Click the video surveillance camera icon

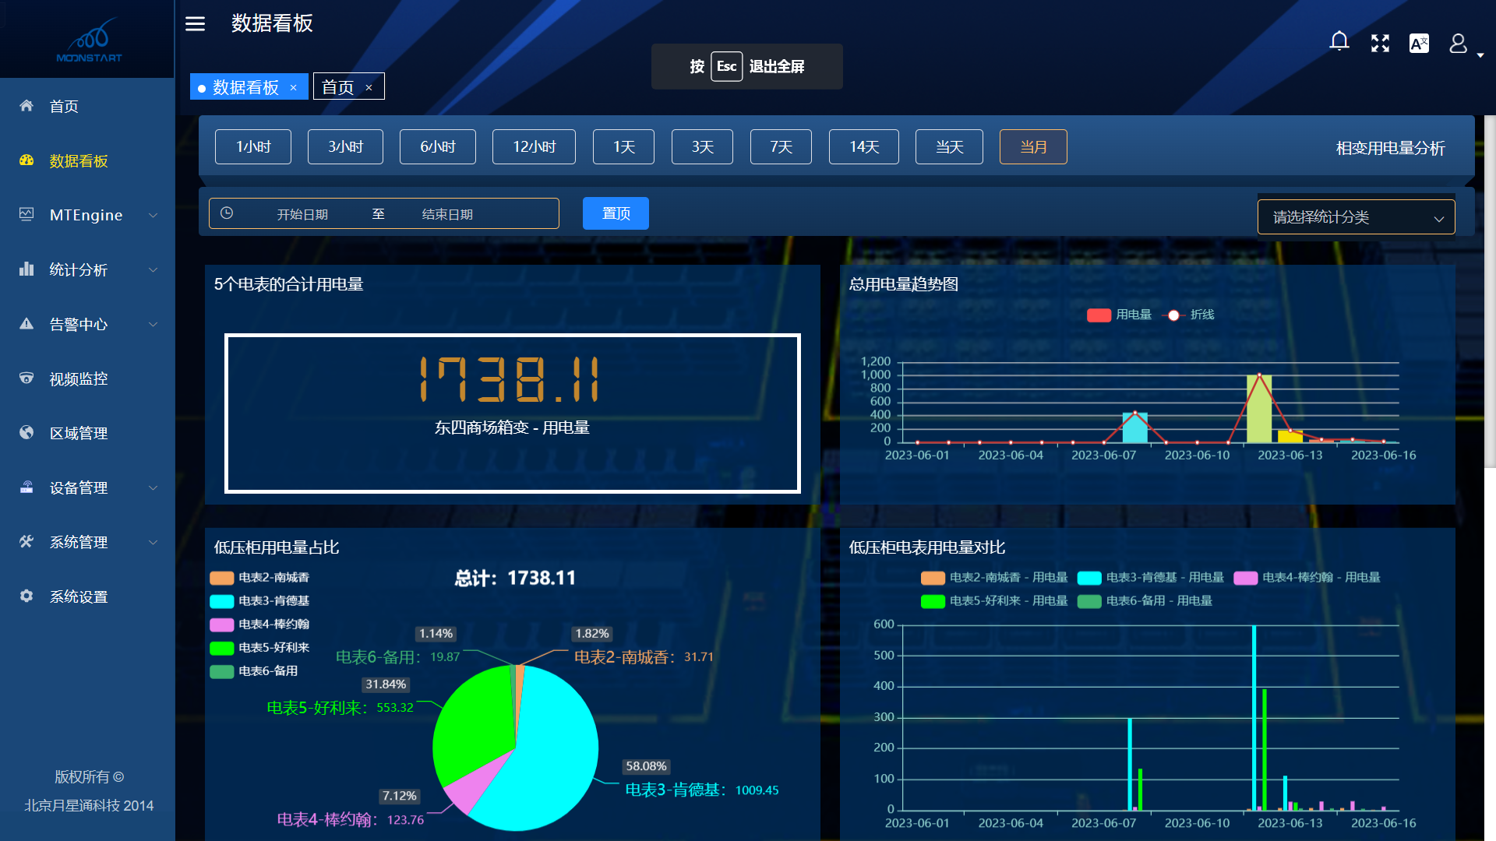pos(26,378)
